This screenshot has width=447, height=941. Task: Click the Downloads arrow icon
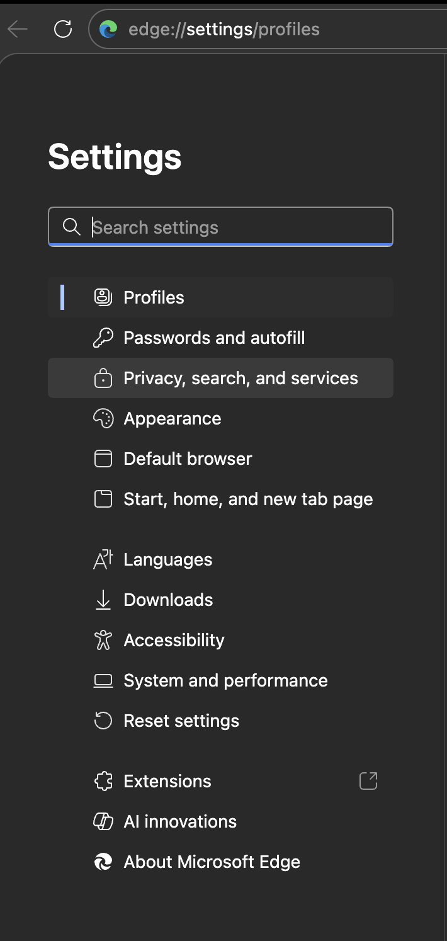point(103,600)
